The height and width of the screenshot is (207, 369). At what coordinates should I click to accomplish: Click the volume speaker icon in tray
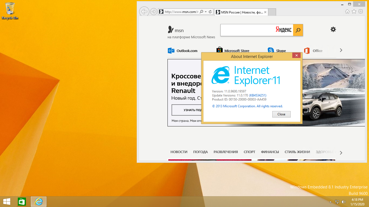344,202
